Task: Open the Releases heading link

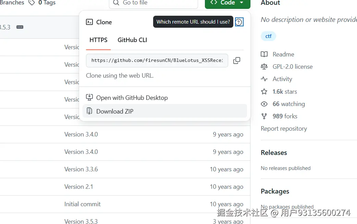Action: pos(274,153)
